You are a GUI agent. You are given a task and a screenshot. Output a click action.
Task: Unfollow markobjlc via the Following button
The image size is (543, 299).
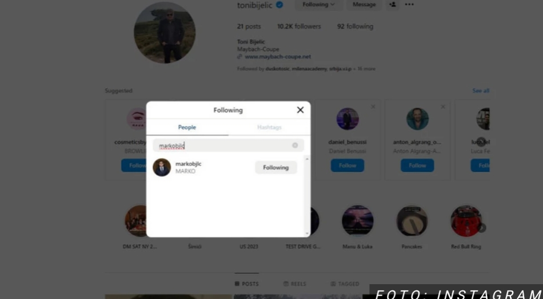[276, 167]
